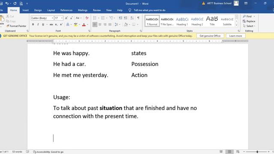This screenshot has width=274, height=154.
Task: Undo the last action
Action: click(x=7, y=3)
